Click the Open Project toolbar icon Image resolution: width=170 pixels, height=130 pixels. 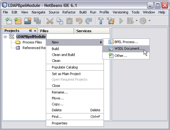tap(28, 21)
